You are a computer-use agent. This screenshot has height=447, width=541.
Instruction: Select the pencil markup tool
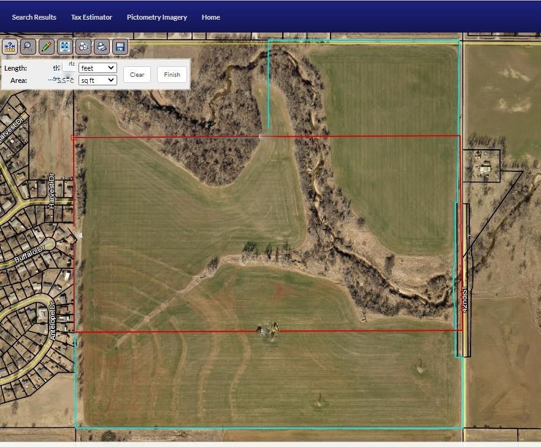pos(45,46)
